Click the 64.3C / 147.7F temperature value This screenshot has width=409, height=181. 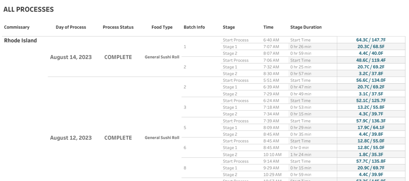coord(371,40)
